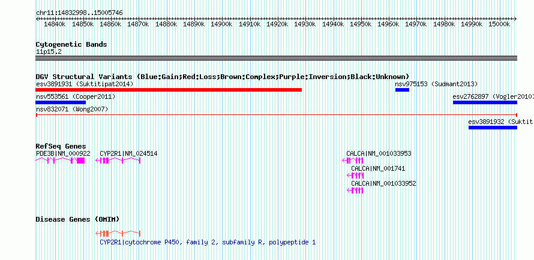The width and height of the screenshot is (534, 260).
Task: Open the nsv553561 (Cooper2011) label
Action: coord(76,96)
